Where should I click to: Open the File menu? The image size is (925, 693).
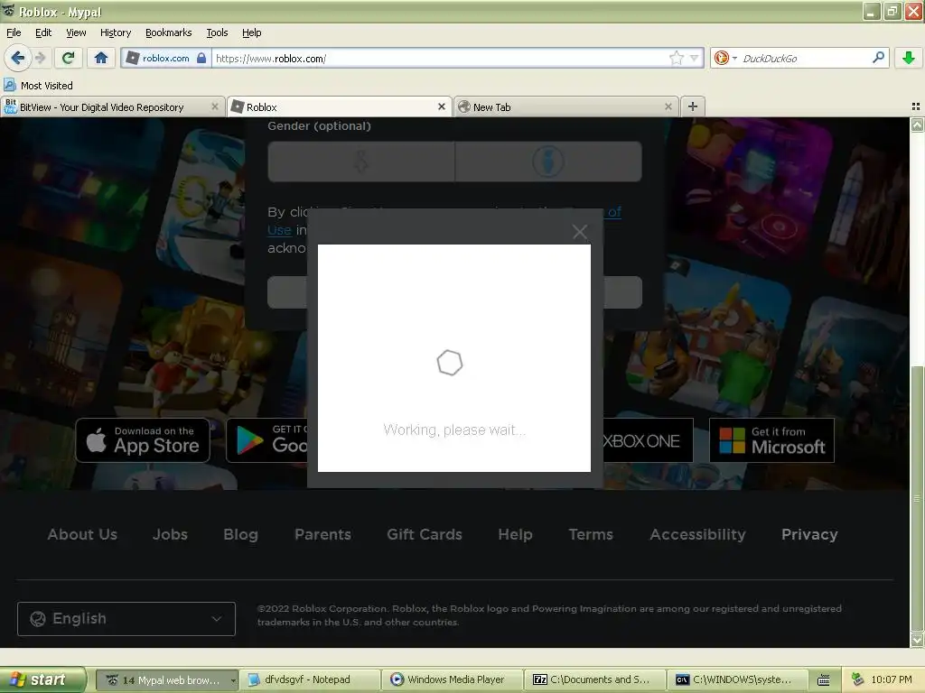click(14, 32)
